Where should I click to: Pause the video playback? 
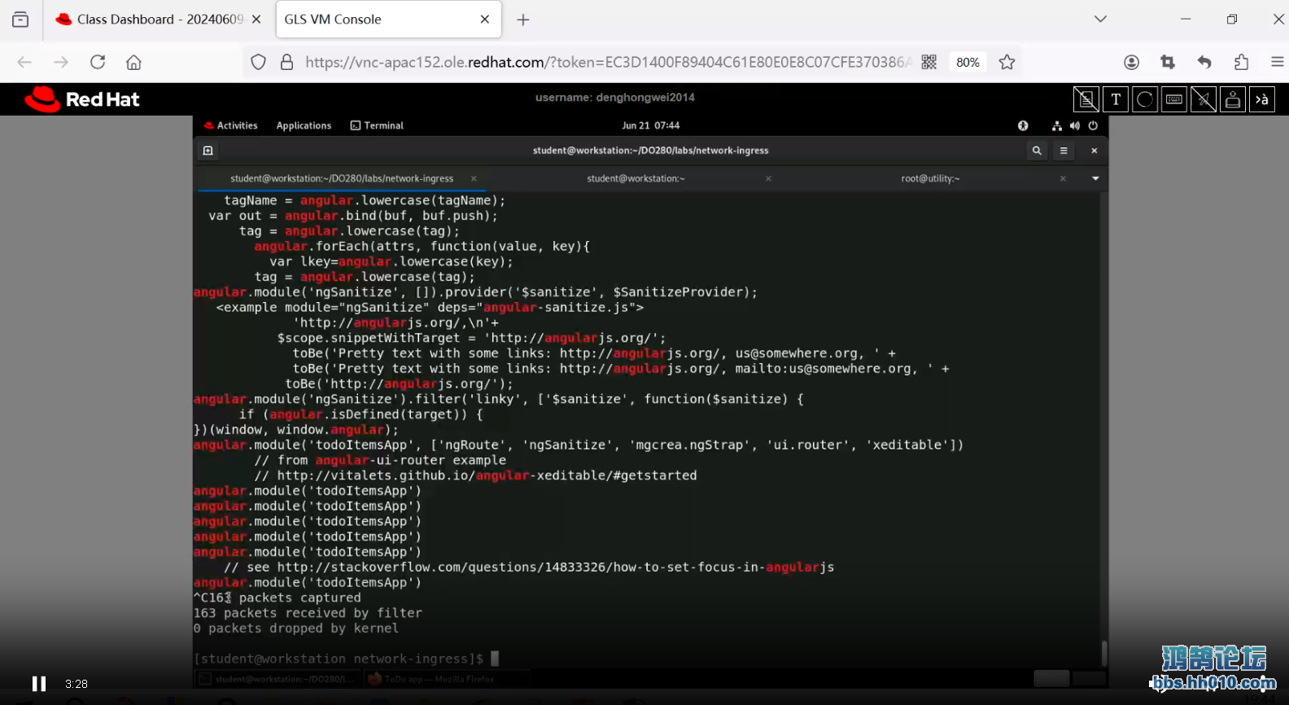pos(38,684)
